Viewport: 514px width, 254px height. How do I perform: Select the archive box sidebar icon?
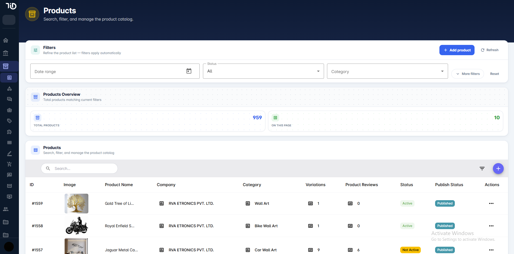6,66
